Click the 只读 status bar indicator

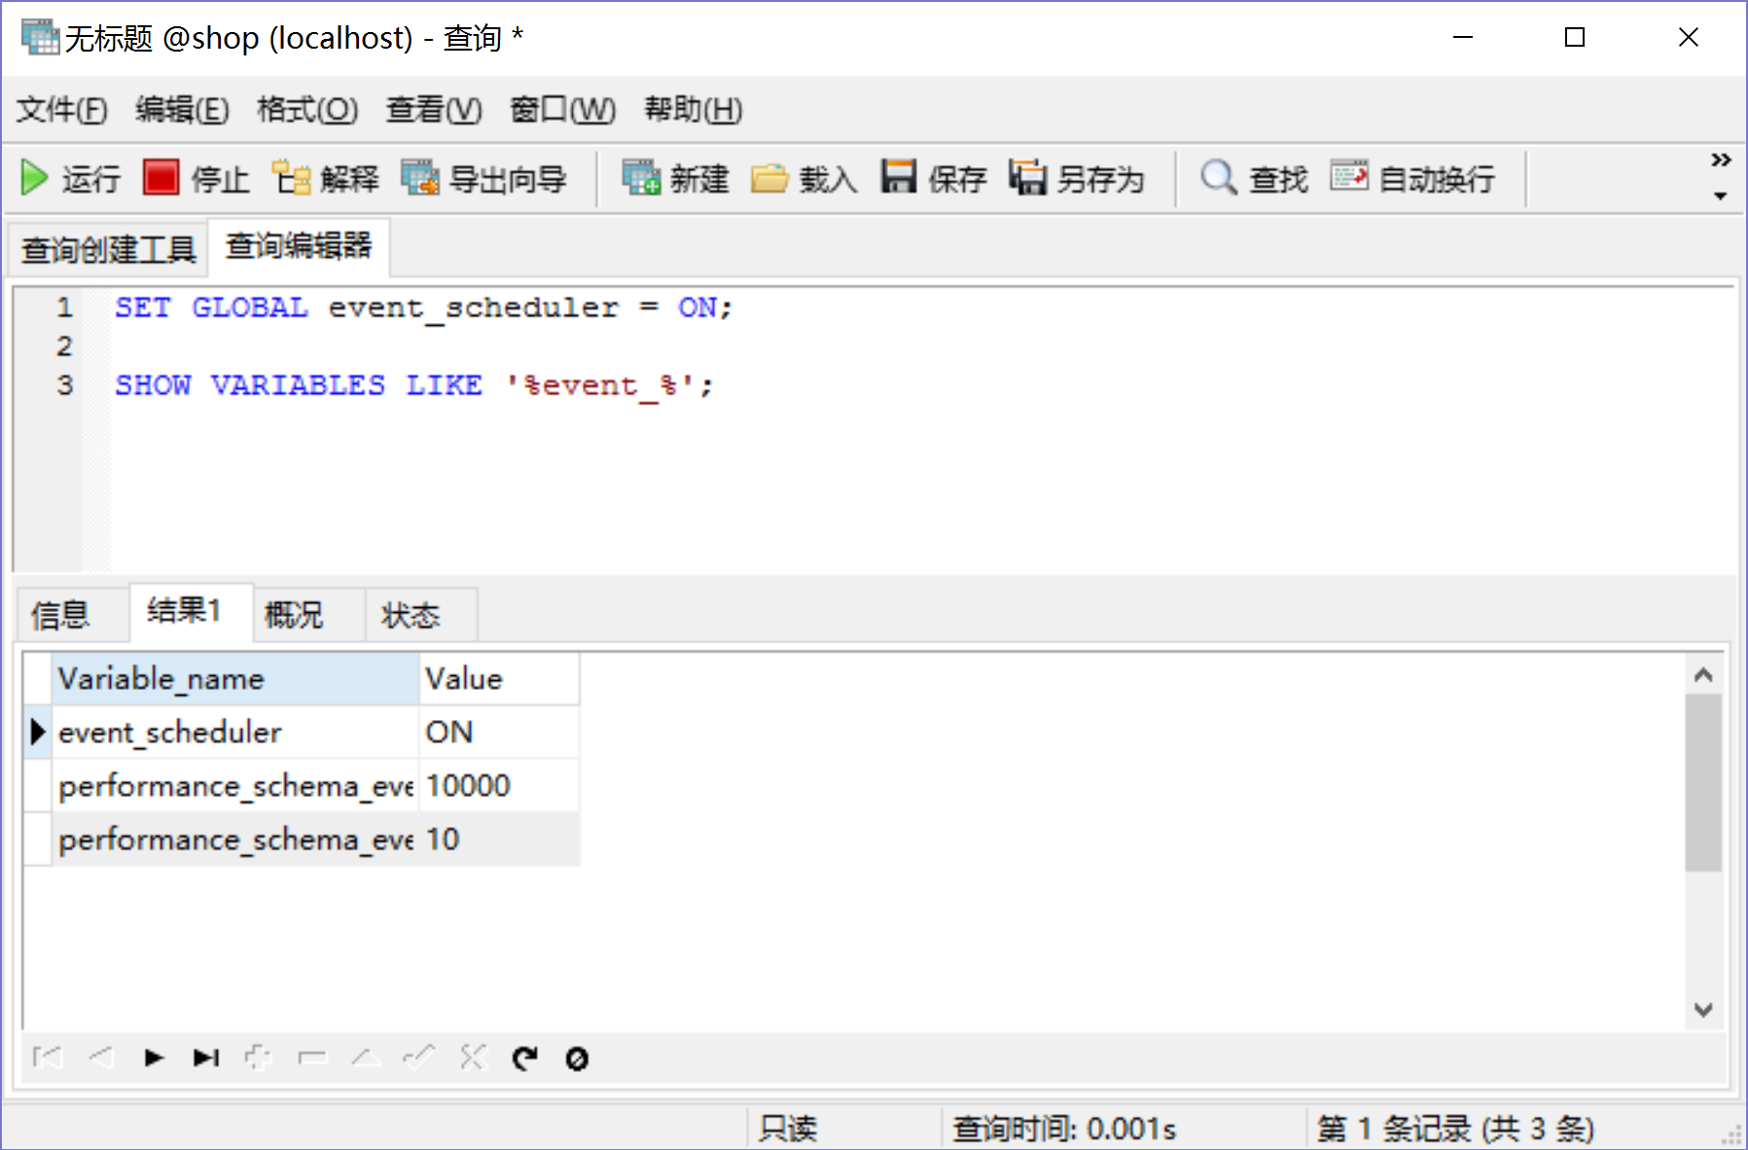pos(788,1129)
